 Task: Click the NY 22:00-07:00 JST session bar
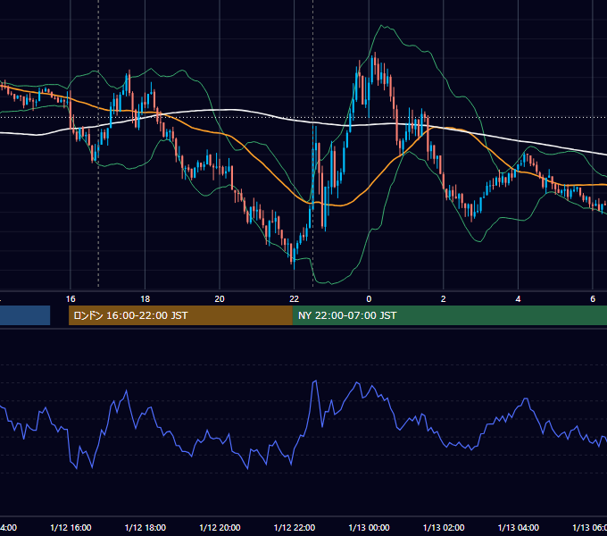[449, 315]
